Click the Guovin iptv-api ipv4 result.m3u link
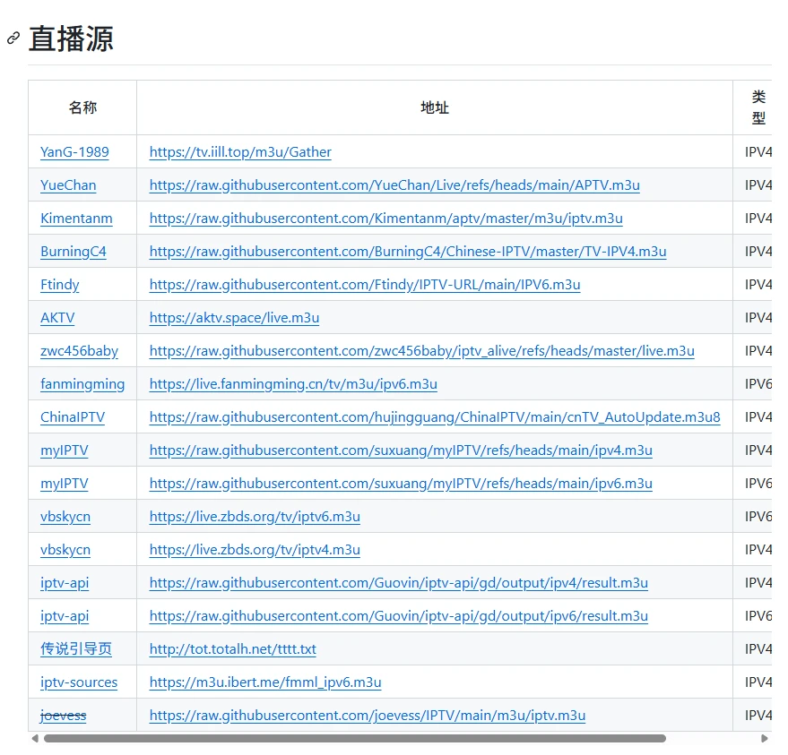Viewport: 788px width, 755px height. (x=398, y=583)
